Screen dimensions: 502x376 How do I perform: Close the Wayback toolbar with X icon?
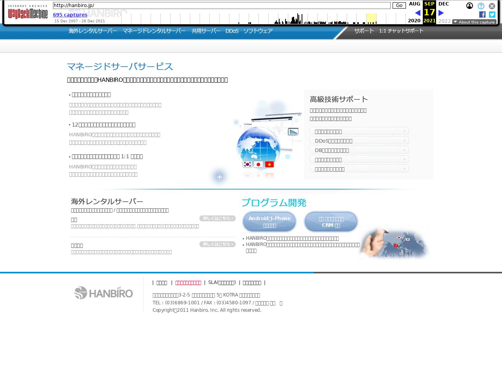(492, 6)
